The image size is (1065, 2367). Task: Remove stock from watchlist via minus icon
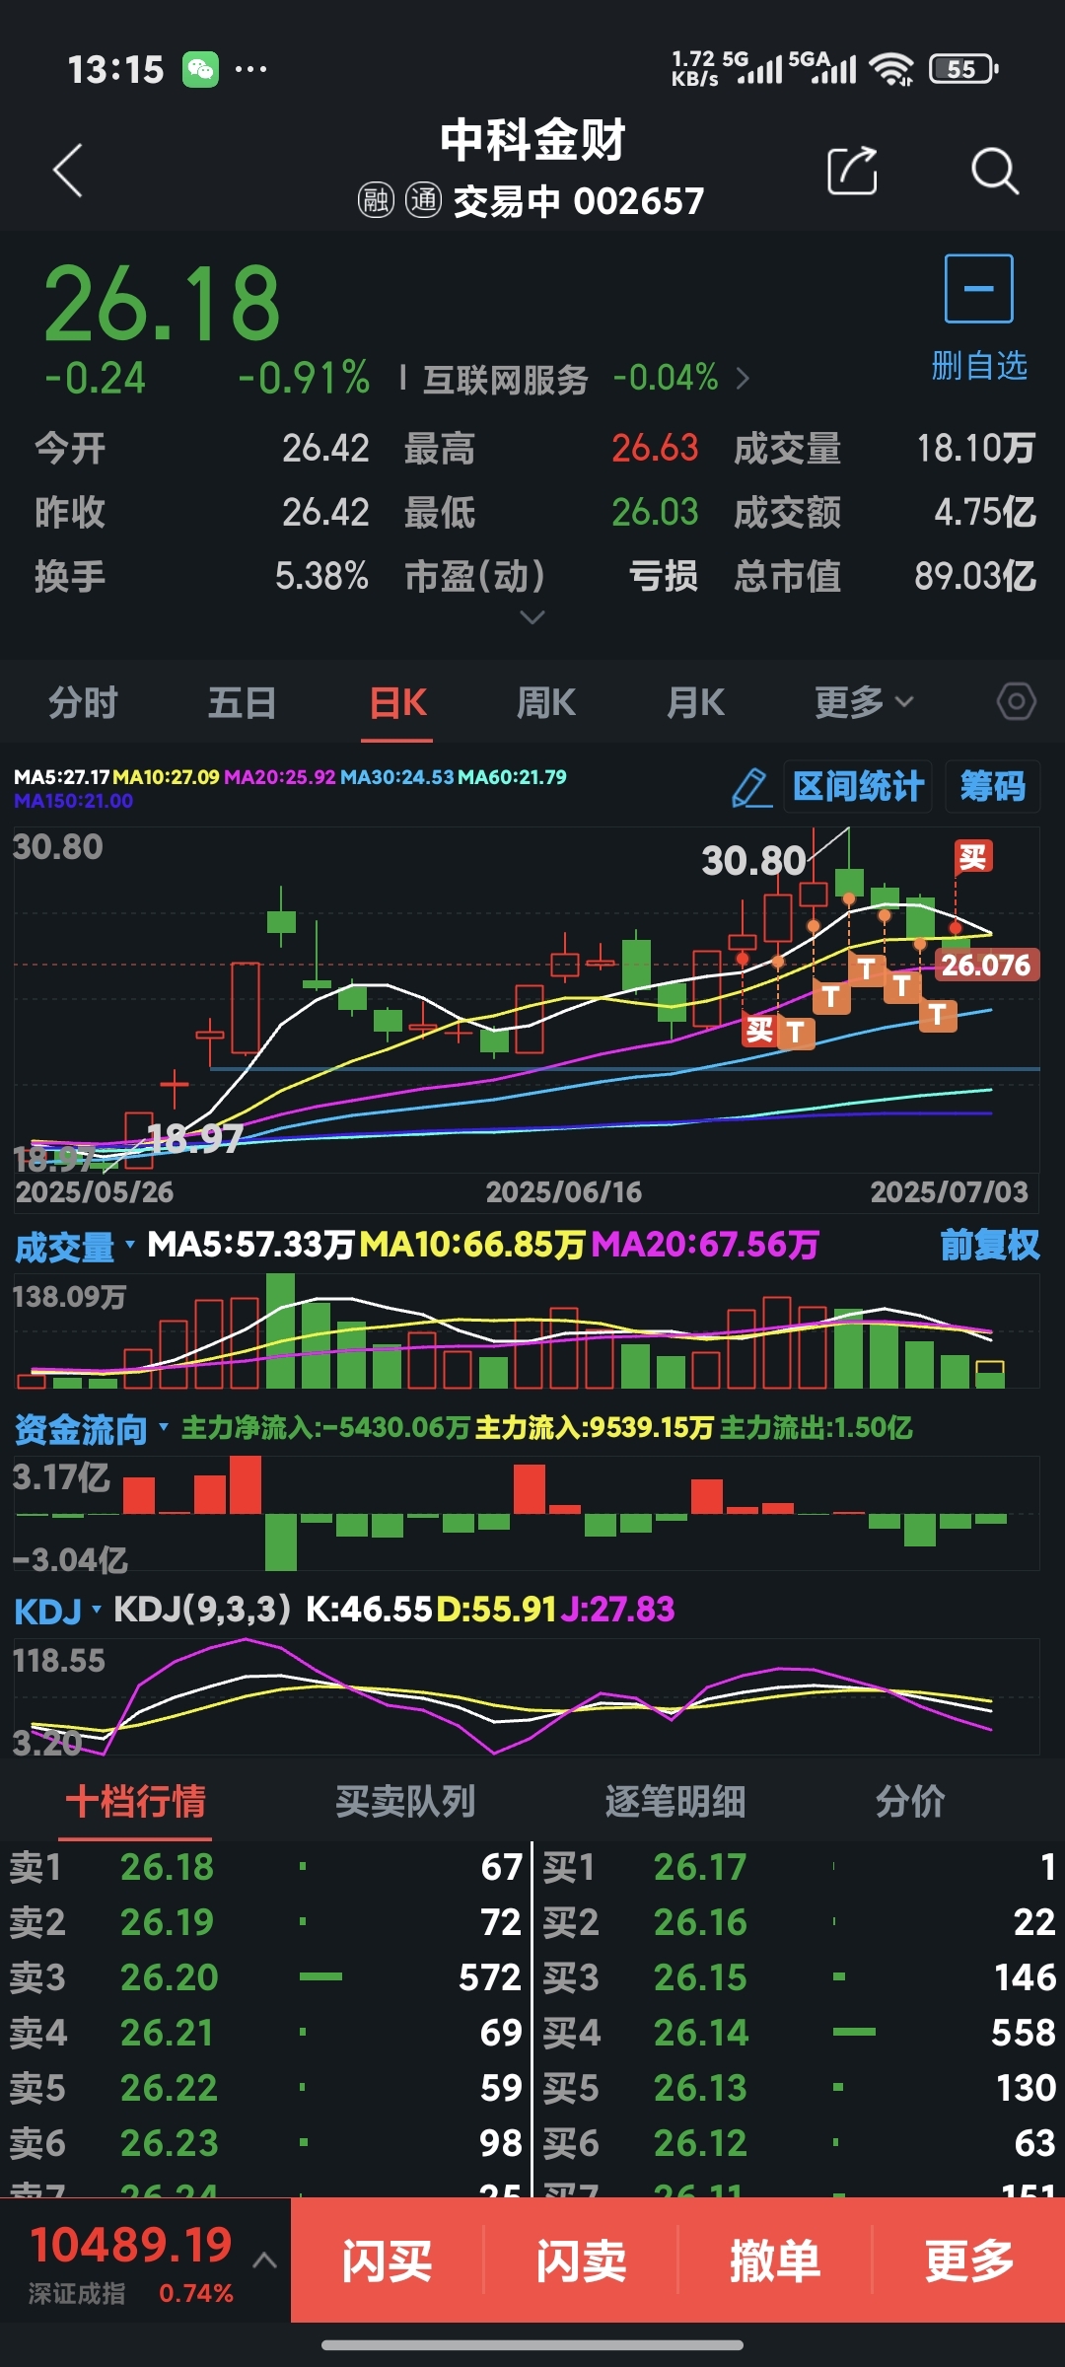(978, 288)
